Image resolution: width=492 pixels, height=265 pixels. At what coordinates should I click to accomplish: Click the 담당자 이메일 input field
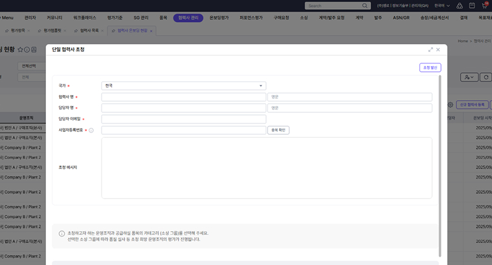[x=184, y=119]
